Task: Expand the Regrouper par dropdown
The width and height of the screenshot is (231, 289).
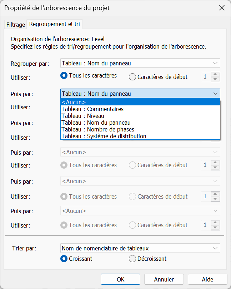Action: tap(140, 63)
